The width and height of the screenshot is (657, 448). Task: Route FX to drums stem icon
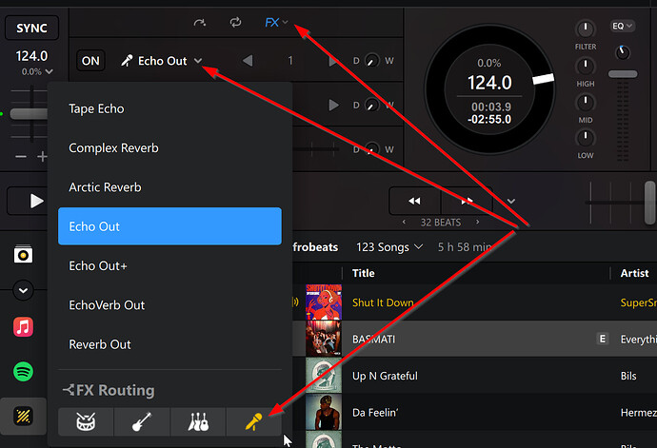pyautogui.click(x=86, y=421)
